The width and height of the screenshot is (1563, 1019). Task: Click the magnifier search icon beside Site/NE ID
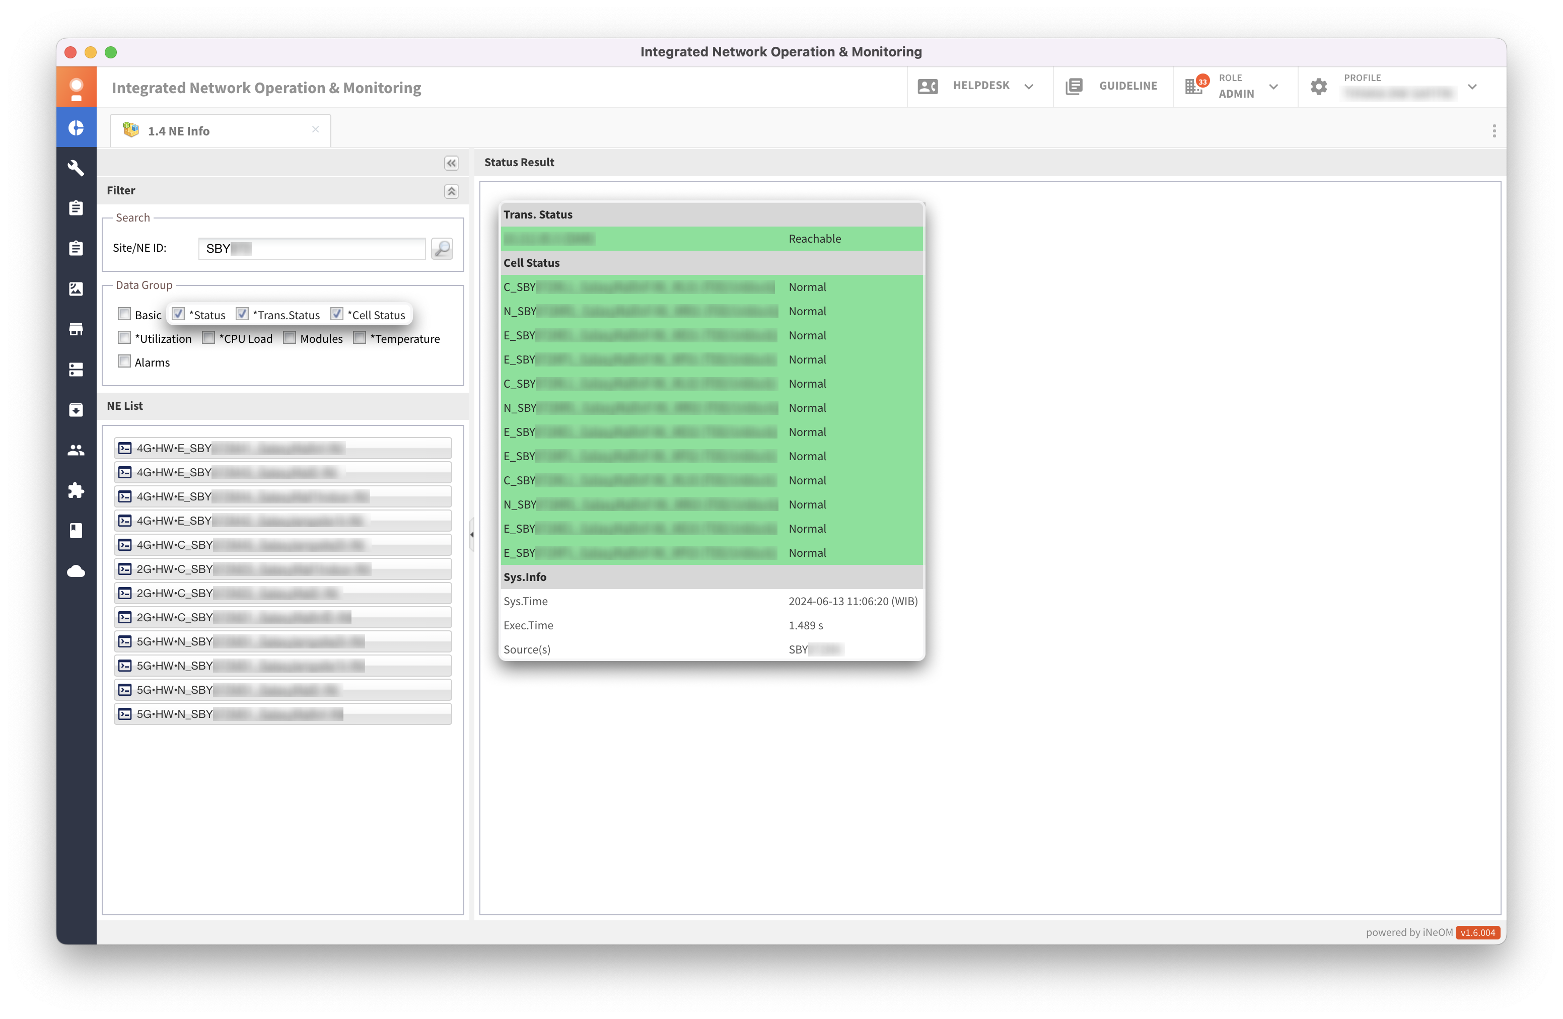click(x=442, y=248)
